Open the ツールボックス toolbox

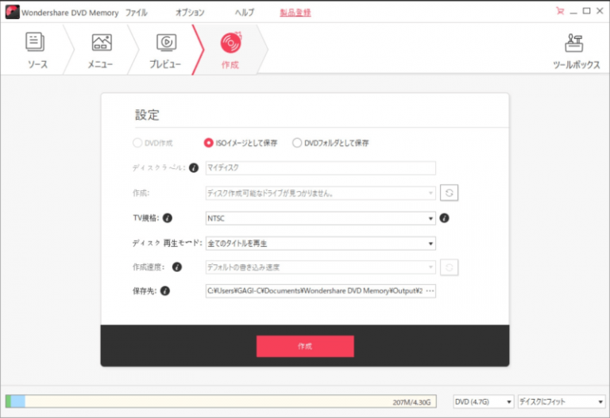[576, 44]
